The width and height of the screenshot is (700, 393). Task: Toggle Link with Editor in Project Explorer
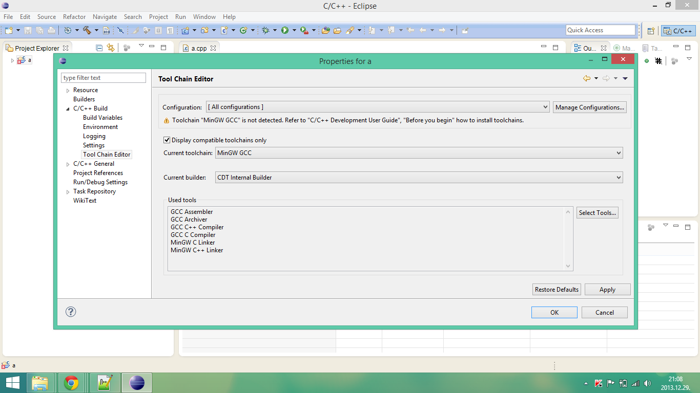click(111, 48)
